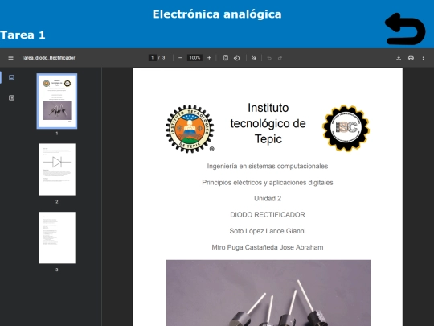Select page 3 thumbnail
434x326 pixels.
pyautogui.click(x=57, y=237)
